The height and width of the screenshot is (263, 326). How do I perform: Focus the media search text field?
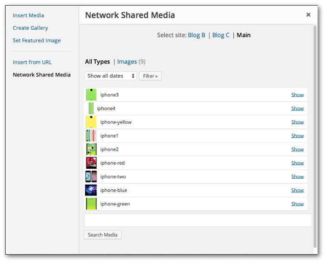[x=198, y=220]
